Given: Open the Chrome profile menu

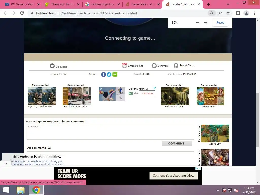Looking at the screenshot, I should point(246,13).
